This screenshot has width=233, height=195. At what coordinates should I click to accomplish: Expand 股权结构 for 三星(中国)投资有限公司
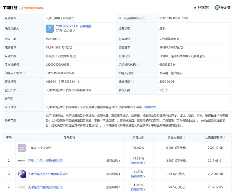click(113, 161)
